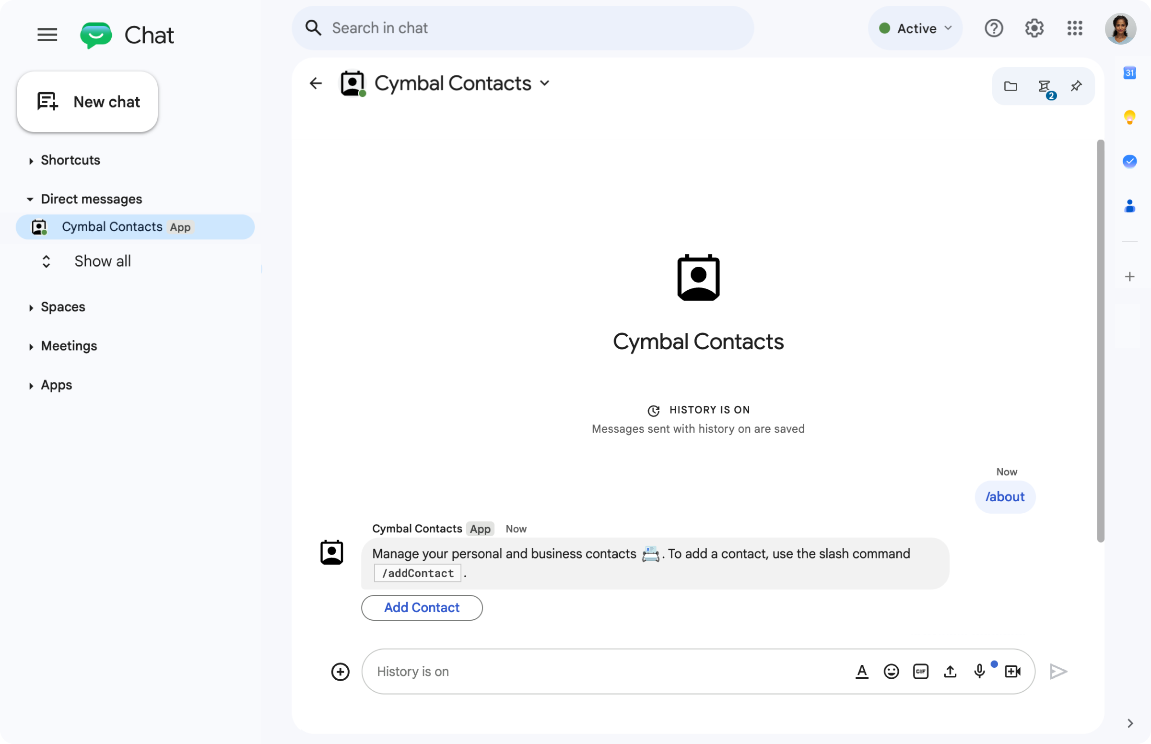Go back with the arrow icon
The width and height of the screenshot is (1151, 744).
tap(316, 83)
